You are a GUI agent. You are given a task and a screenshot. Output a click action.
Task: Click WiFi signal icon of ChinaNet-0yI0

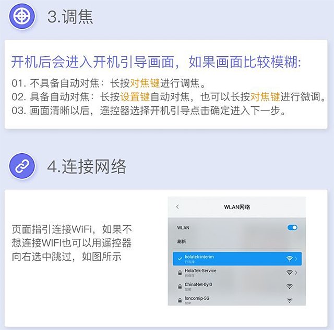pyautogui.click(x=289, y=286)
